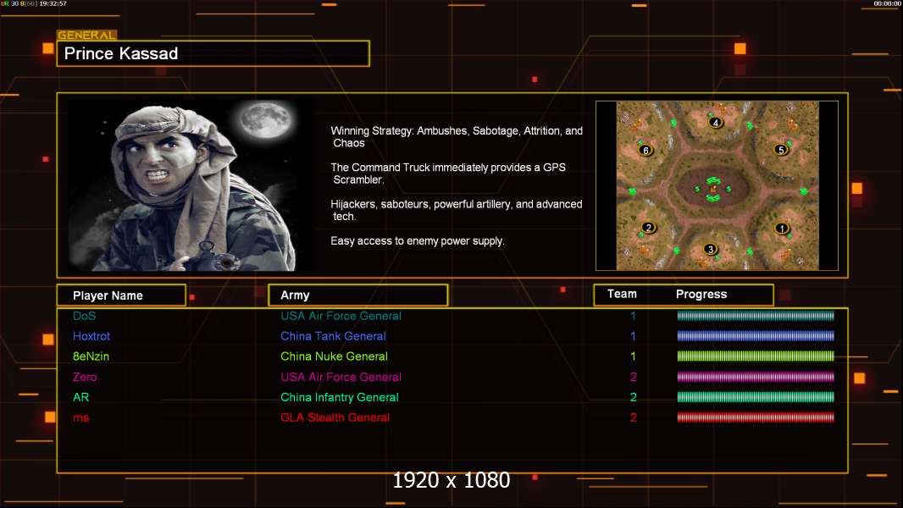Click the Command Truck GPS Scrambler line
The width and height of the screenshot is (903, 508).
coord(448,174)
